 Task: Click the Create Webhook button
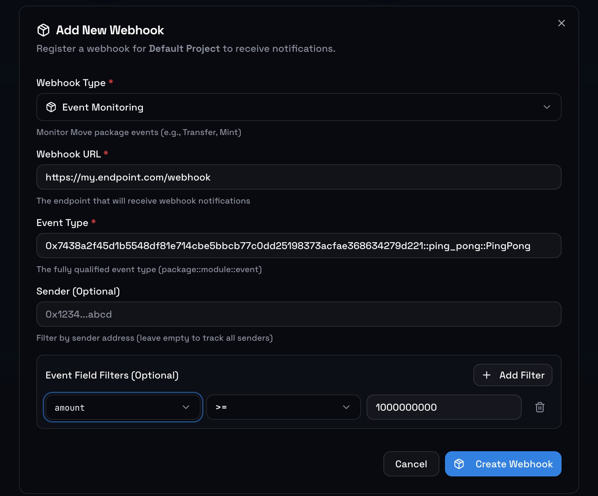point(503,463)
